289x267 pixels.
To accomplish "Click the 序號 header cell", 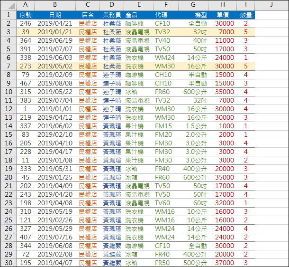I will point(26,15).
